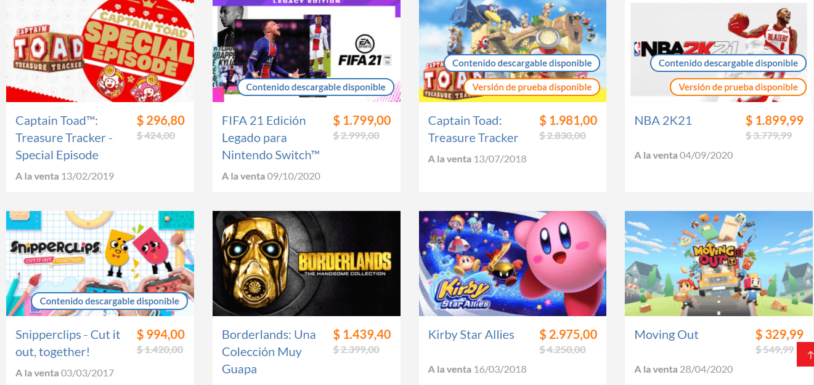Click the Borderlands: Una Colección Muy Guapa title
Image resolution: width=814 pixels, height=385 pixels.
click(x=269, y=352)
